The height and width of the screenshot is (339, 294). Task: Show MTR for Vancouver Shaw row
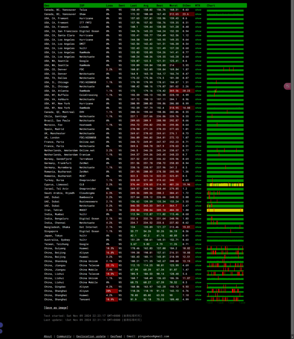(198, 14)
